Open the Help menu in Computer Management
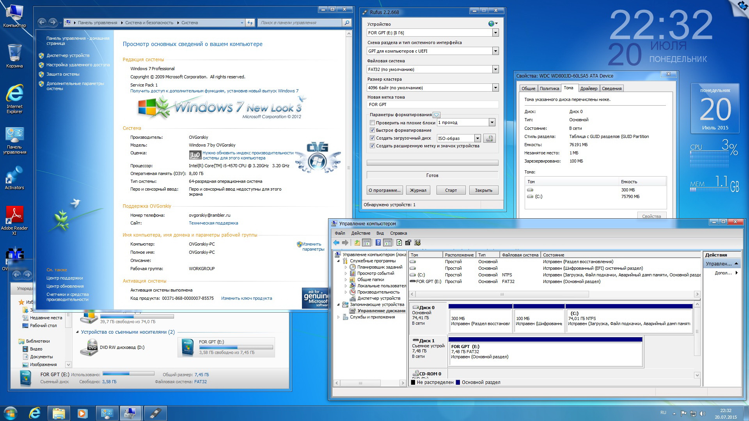749x421 pixels. [399, 233]
